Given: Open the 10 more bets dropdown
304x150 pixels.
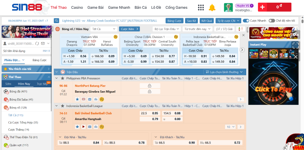Looking at the screenshot, I should coord(230,127).
